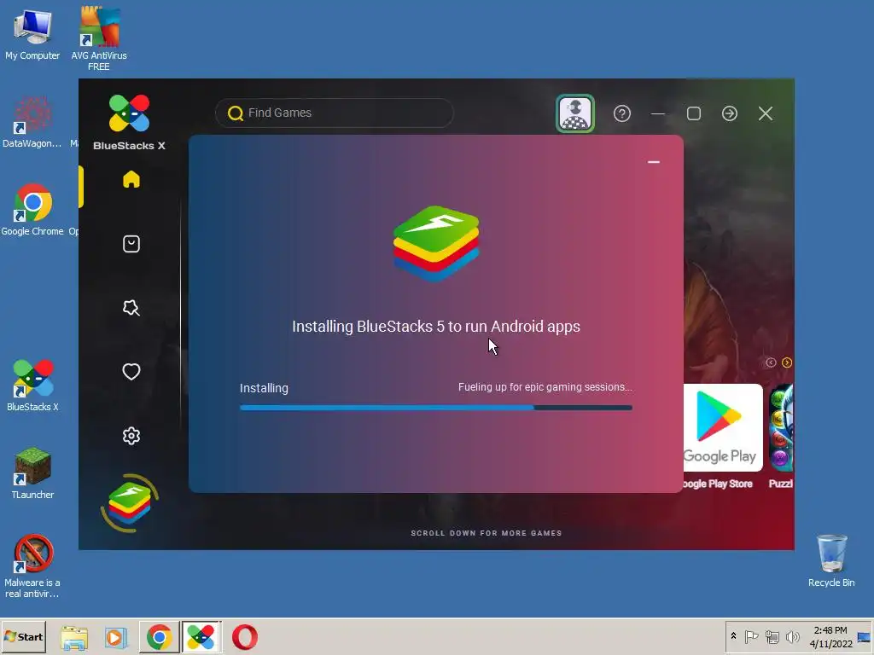Click the "Scroll down for more games" text

[486, 533]
